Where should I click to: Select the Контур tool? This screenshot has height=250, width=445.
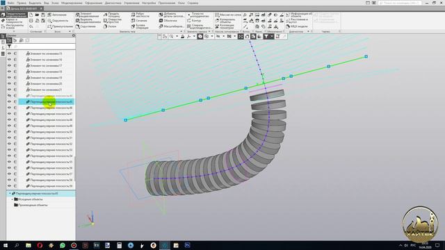[x=194, y=21]
